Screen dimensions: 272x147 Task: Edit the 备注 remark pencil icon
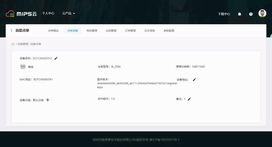click(x=189, y=99)
